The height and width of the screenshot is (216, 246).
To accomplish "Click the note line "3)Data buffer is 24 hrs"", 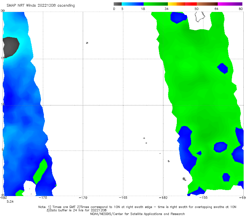I will 76,210.
